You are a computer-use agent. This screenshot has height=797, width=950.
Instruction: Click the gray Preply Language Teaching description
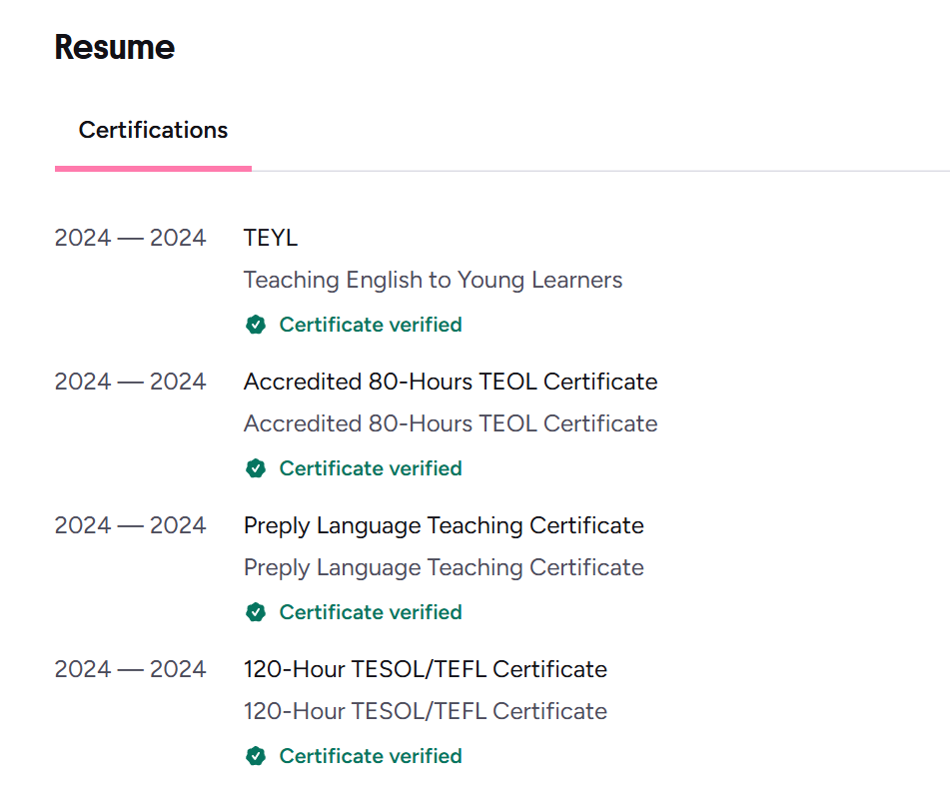click(444, 567)
